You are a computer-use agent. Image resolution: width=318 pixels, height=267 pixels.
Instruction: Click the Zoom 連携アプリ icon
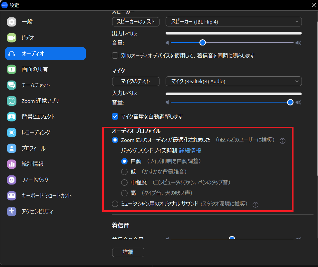point(12,101)
